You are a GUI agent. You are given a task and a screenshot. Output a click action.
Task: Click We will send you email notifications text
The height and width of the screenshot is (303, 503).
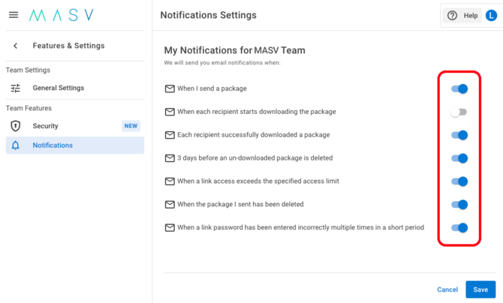point(222,63)
